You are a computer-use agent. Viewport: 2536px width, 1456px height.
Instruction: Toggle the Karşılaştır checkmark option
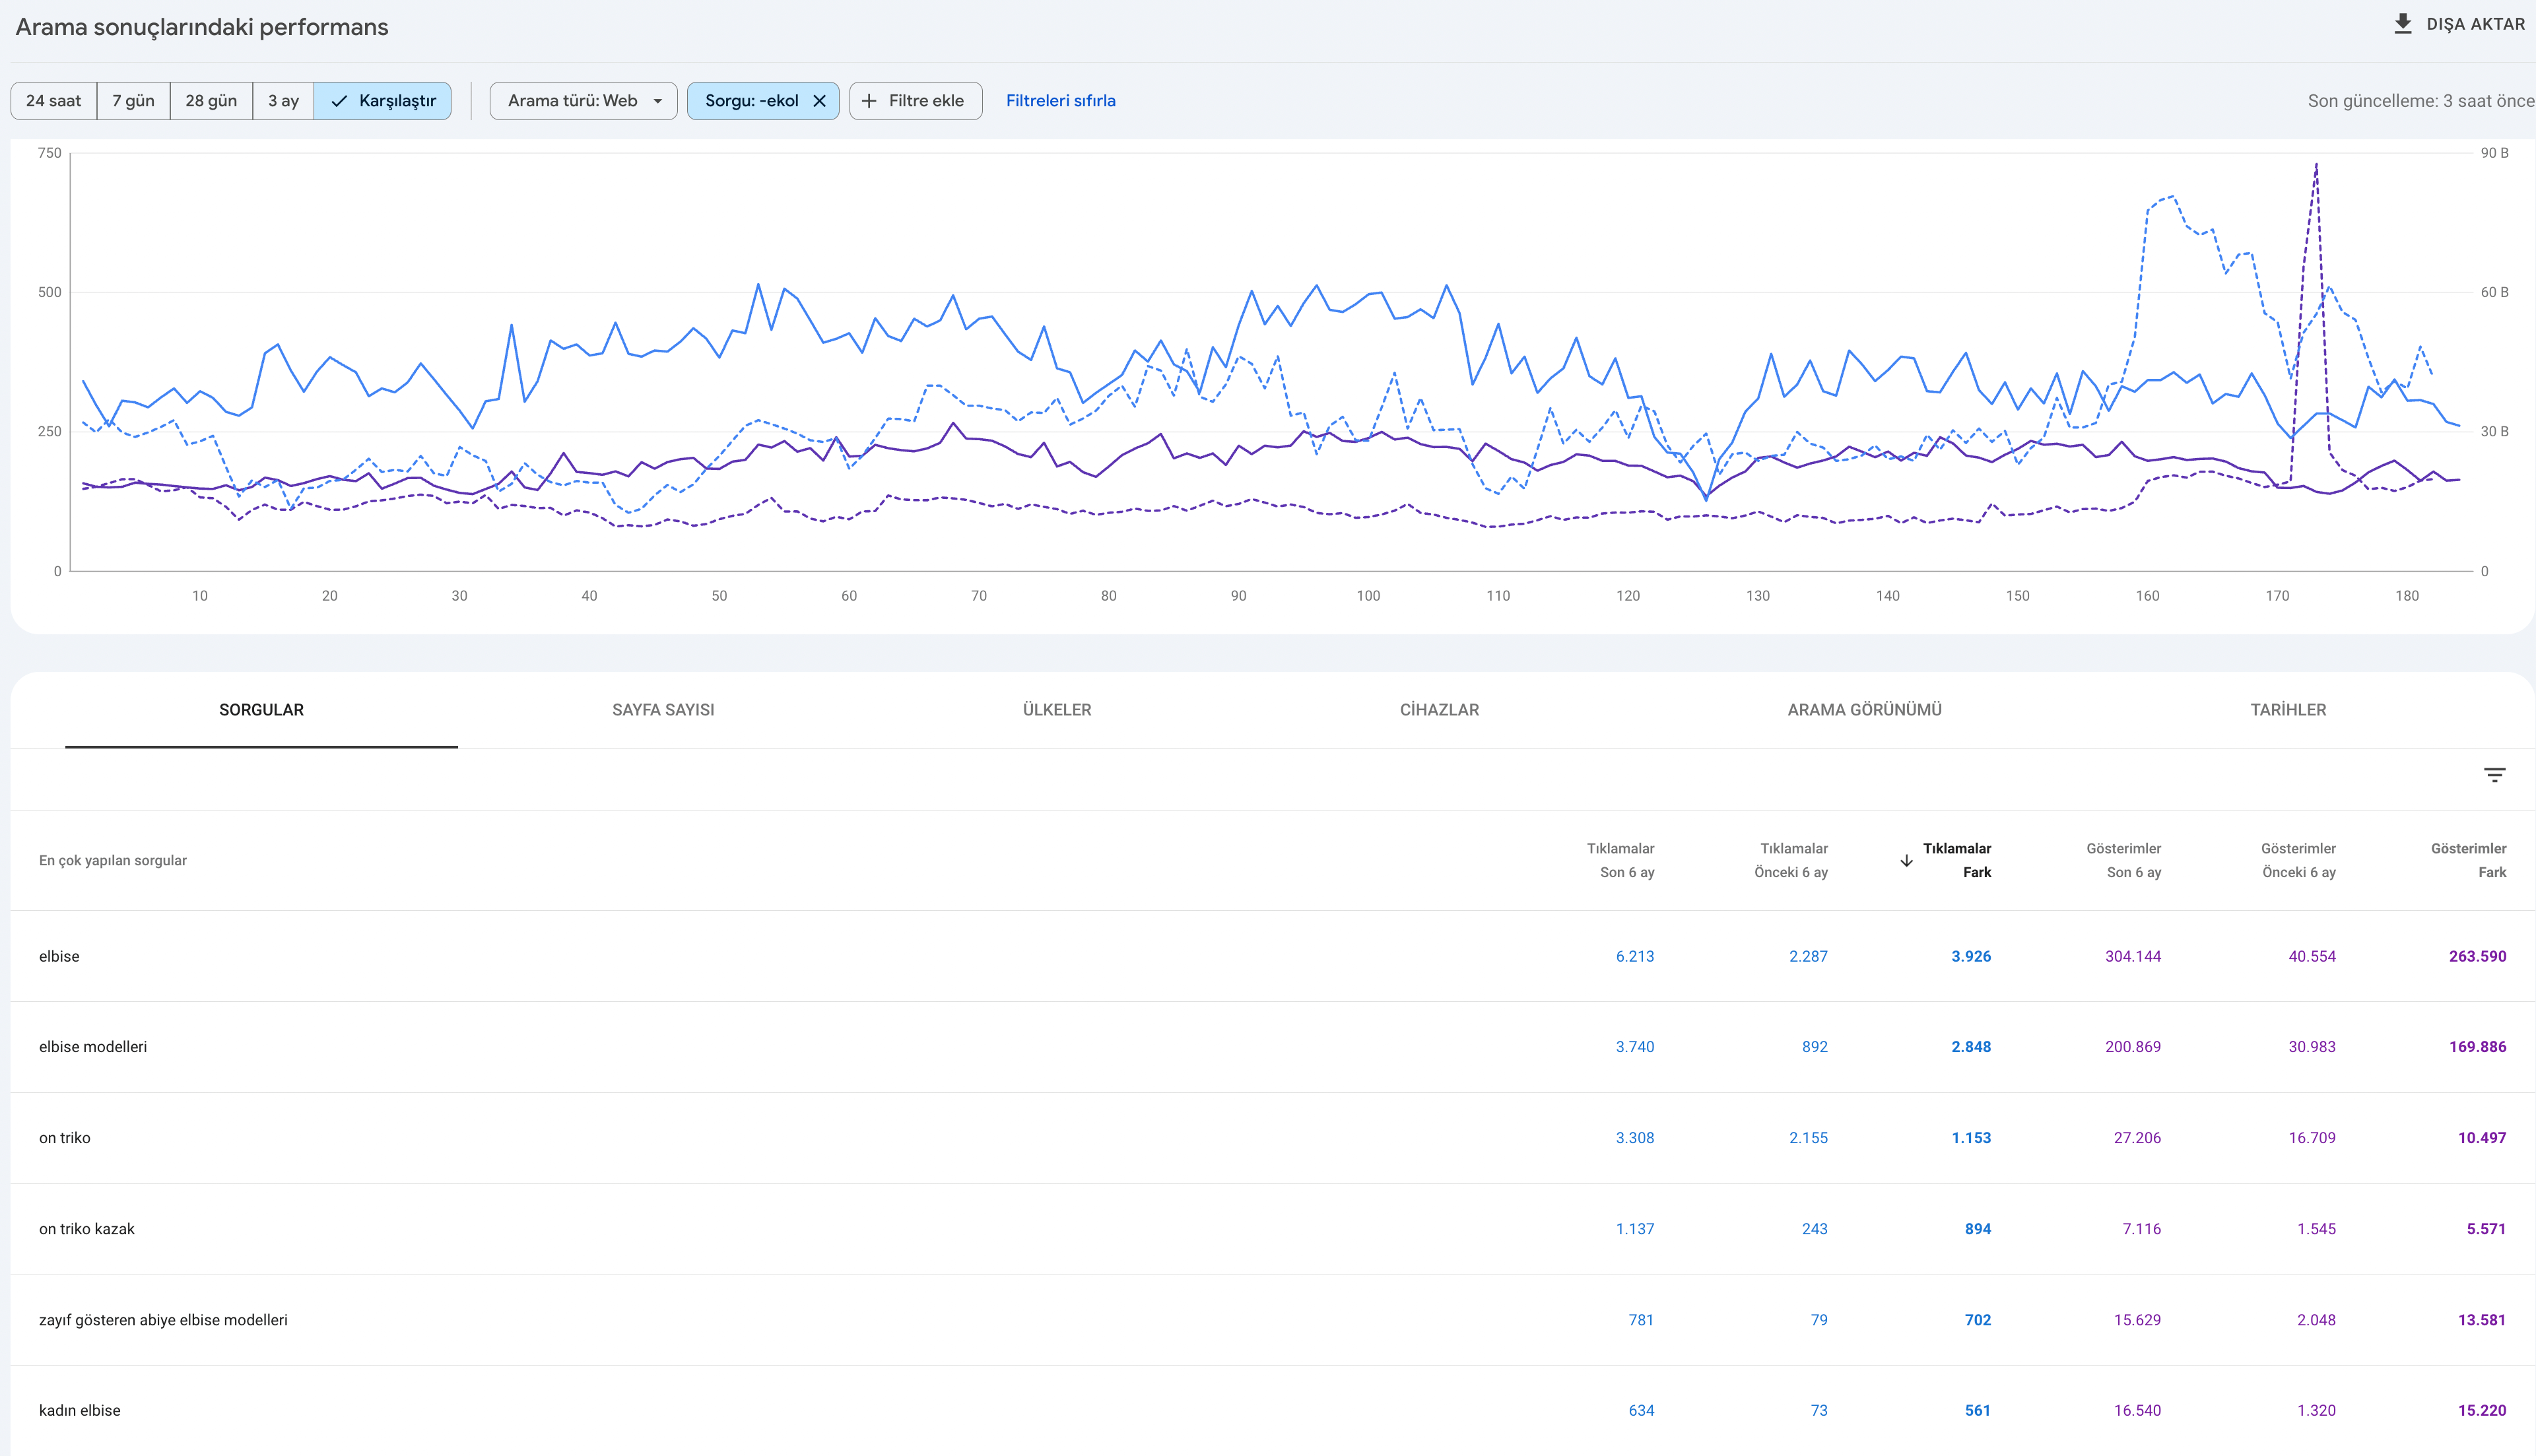pyautogui.click(x=383, y=101)
